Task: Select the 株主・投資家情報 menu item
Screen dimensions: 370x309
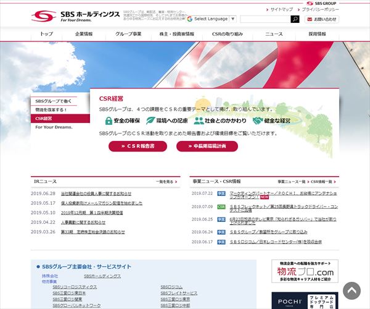Action: [x=177, y=34]
